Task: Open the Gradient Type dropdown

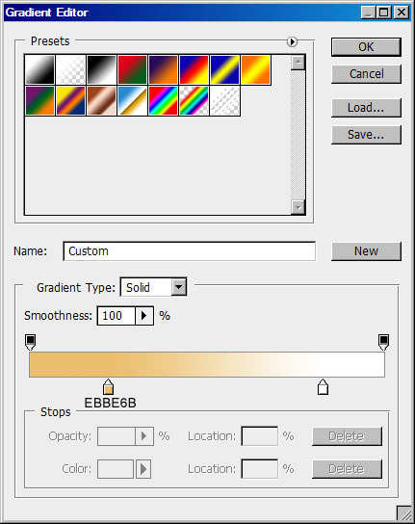Action: coord(179,287)
